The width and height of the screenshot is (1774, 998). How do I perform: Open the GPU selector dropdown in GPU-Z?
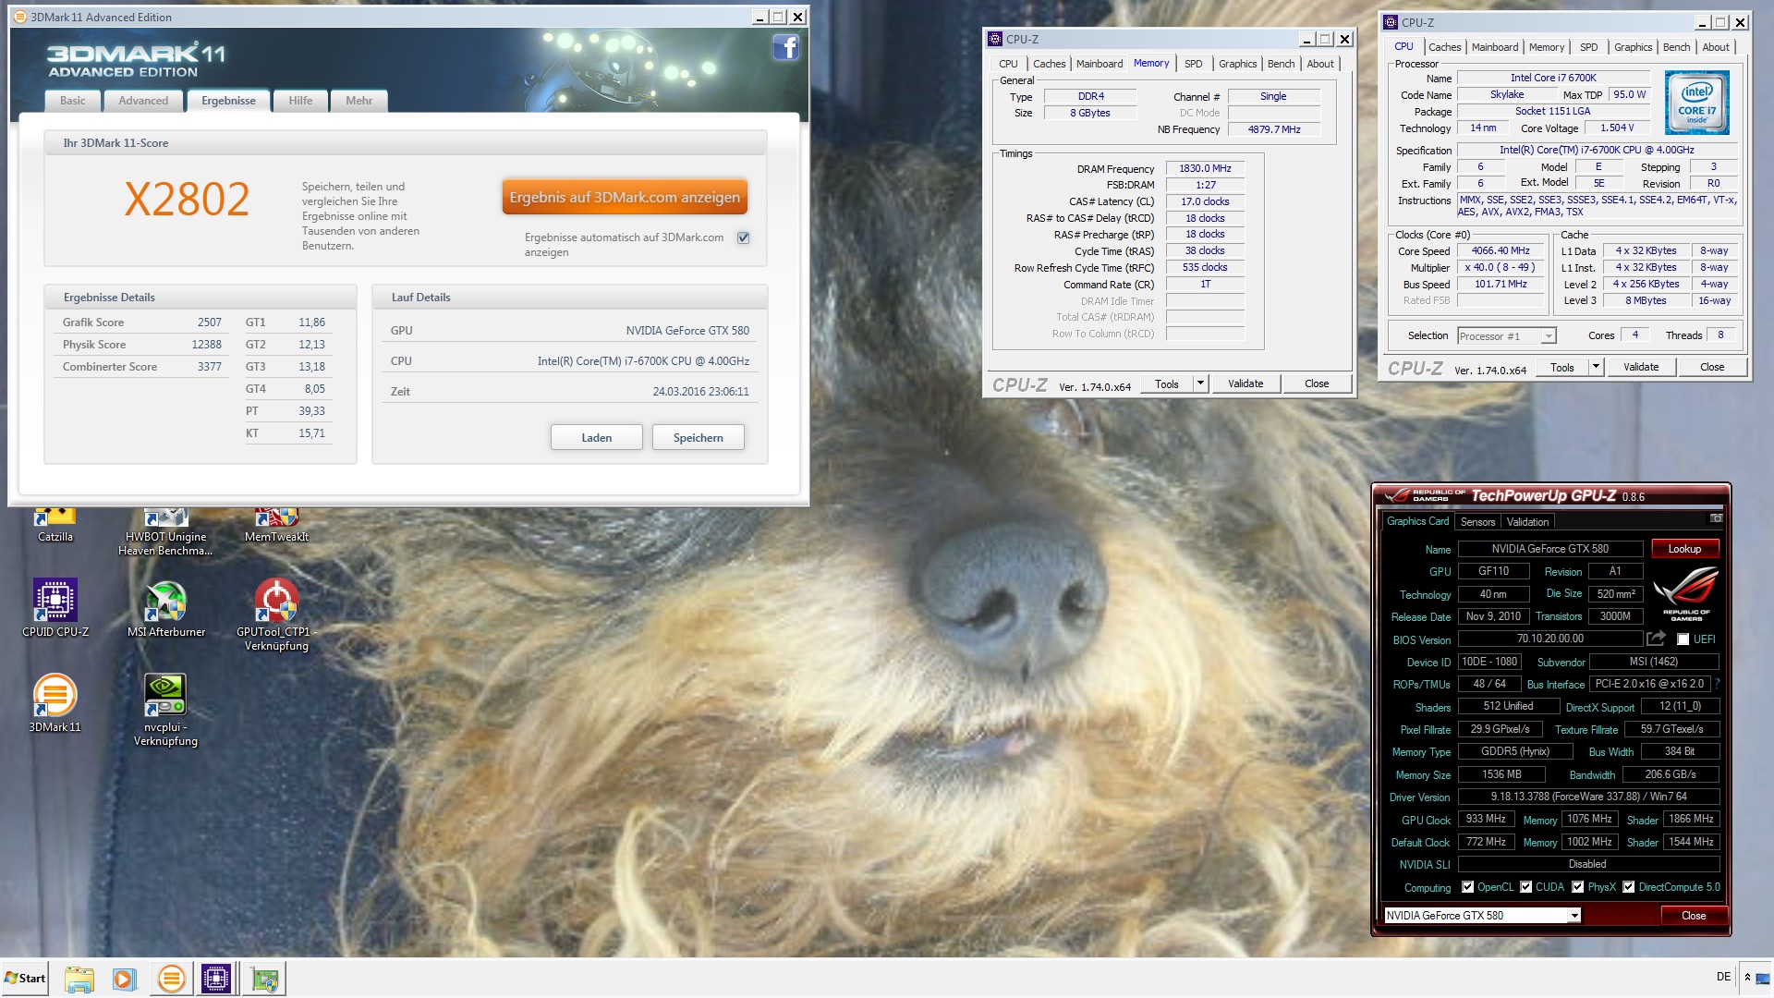tap(1482, 916)
